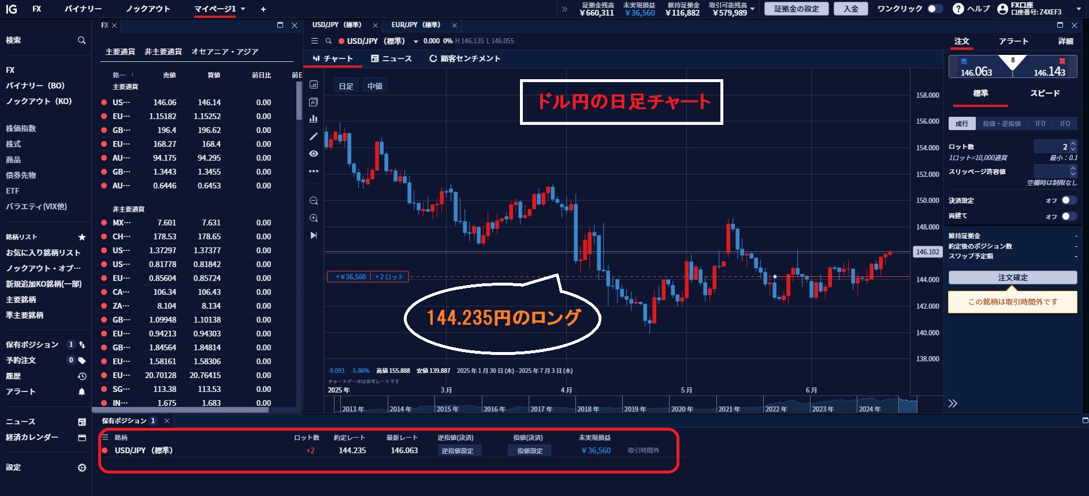
Task: Open the マイページ1 dropdown arrow
Action: point(243,9)
